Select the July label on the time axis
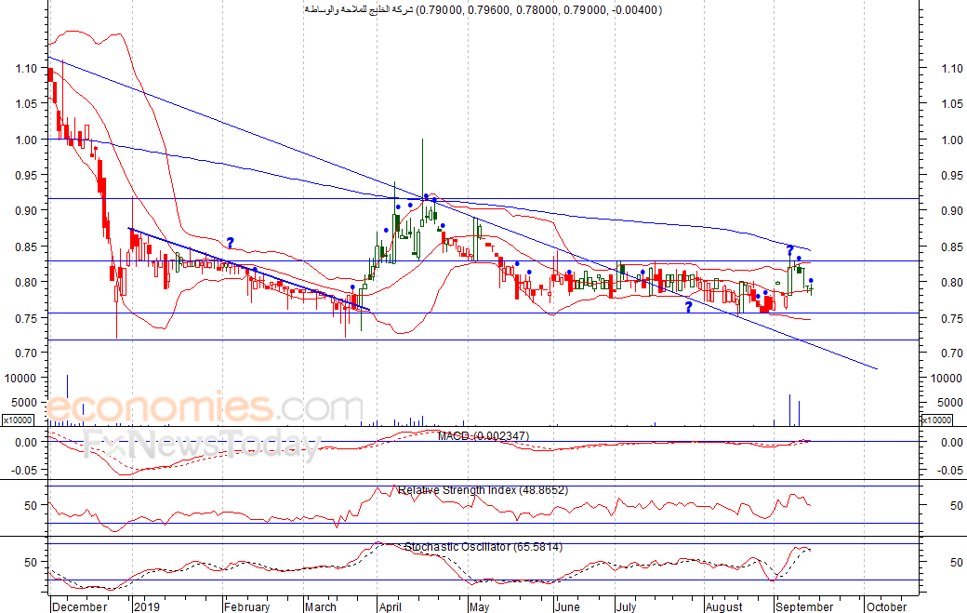967x613 pixels. (626, 606)
